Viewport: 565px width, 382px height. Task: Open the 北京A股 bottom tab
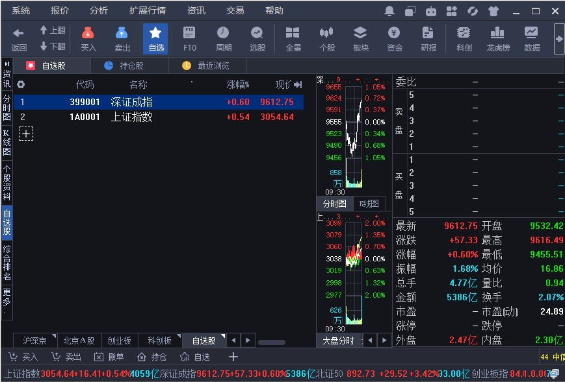[x=79, y=340]
